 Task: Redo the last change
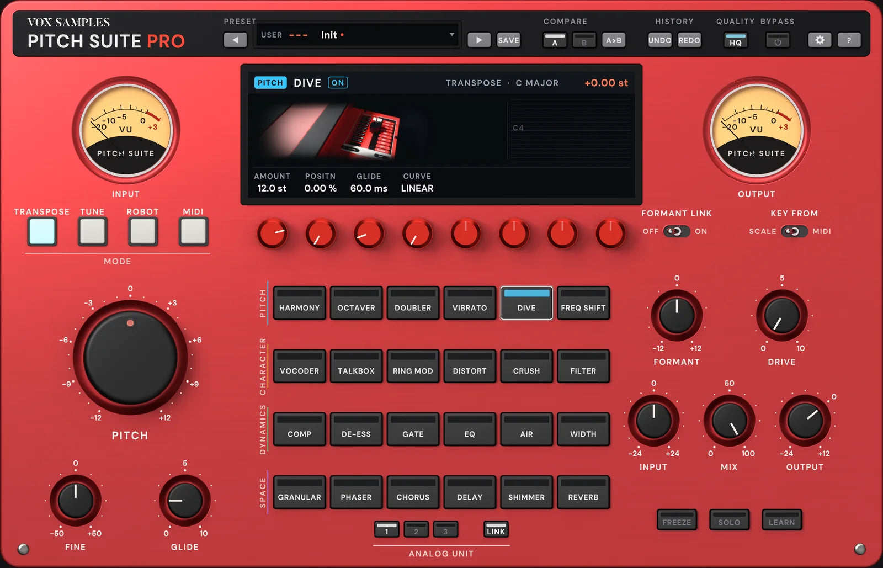tap(689, 40)
